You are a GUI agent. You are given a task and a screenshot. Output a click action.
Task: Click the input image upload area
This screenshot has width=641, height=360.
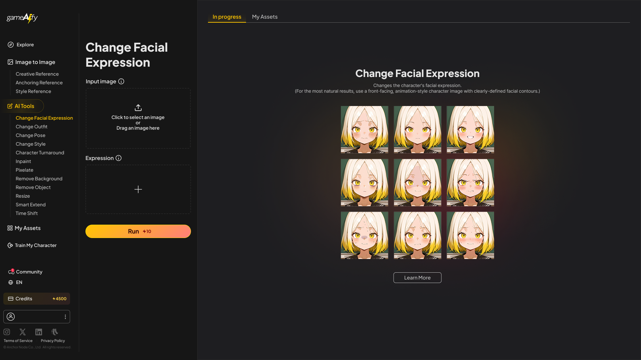(138, 118)
